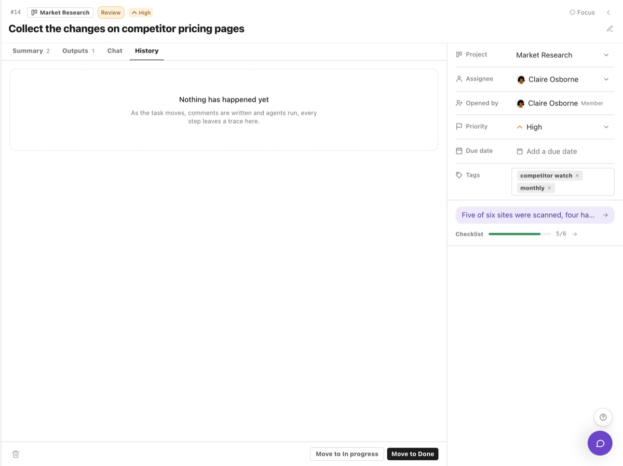Click the pencil edit title icon
This screenshot has width=623, height=466.
(x=610, y=29)
